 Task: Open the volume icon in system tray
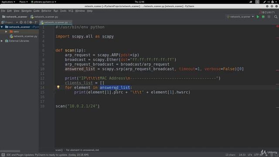tap(269, 2)
